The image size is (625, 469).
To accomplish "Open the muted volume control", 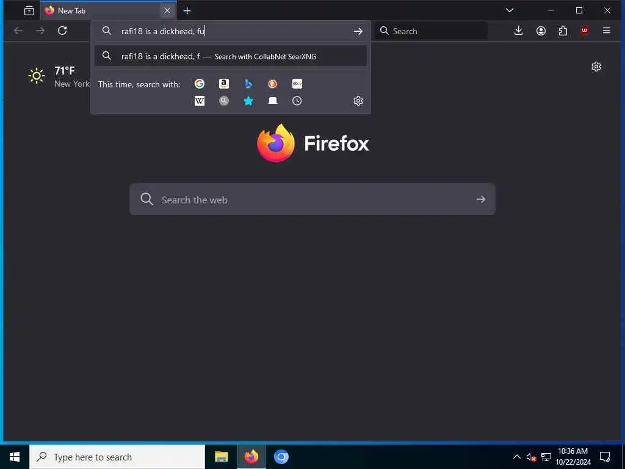I will pos(531,457).
